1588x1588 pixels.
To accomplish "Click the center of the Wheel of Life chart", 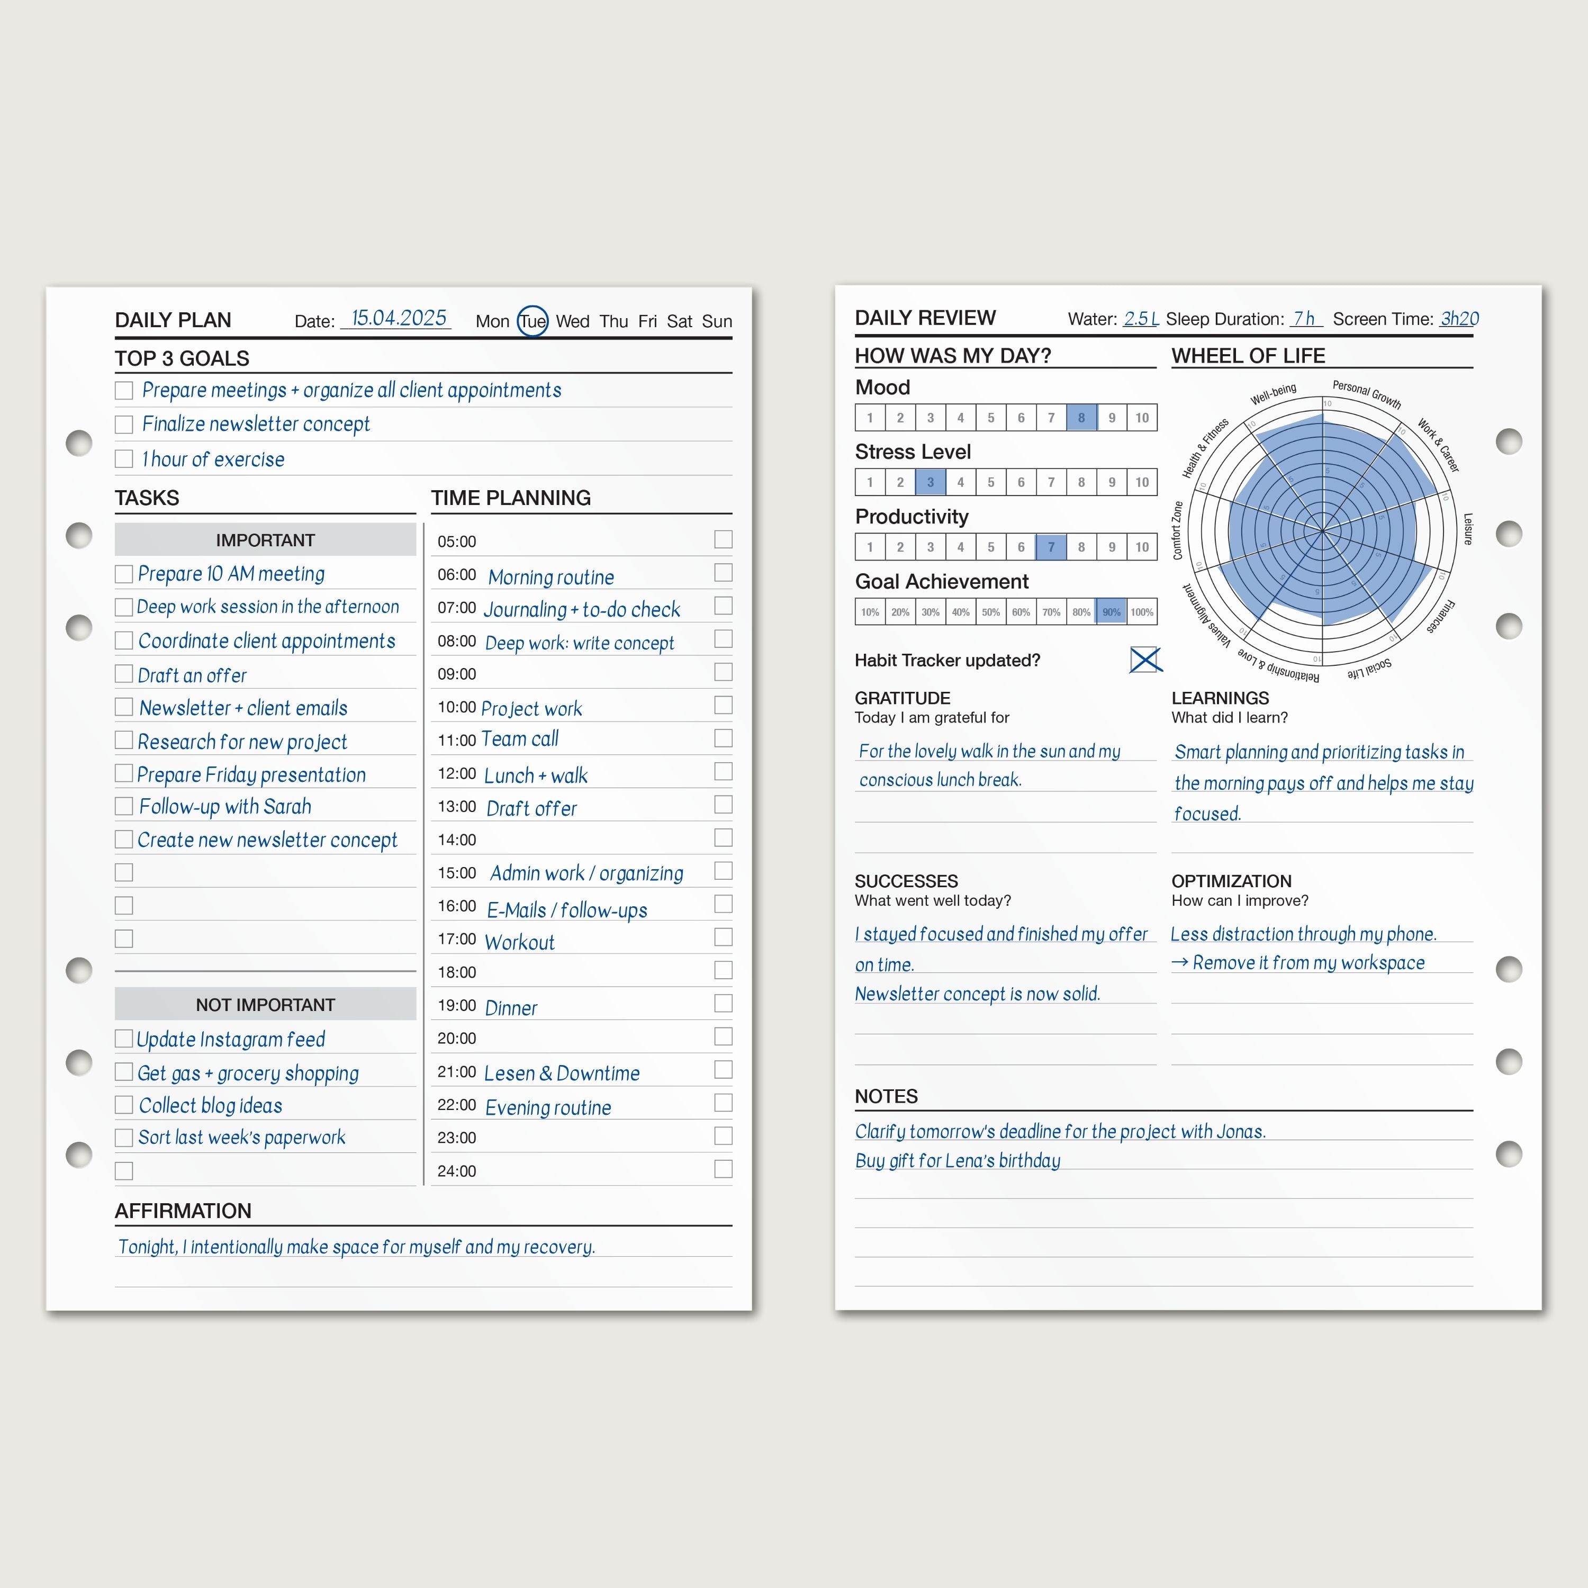I will click(x=1322, y=531).
